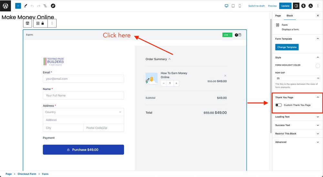Click the Payment heading
323x177 pixels.
(x=49, y=138)
